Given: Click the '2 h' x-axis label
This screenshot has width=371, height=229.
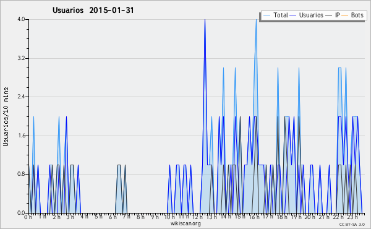Looking at the screenshot, I should [x=56, y=217].
